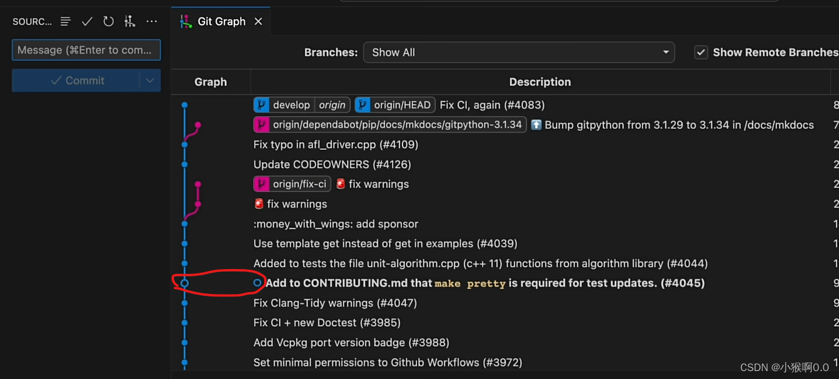Viewport: 839px width, 379px height.
Task: Expand the Commit button dropdown arrow
Action: tap(150, 80)
